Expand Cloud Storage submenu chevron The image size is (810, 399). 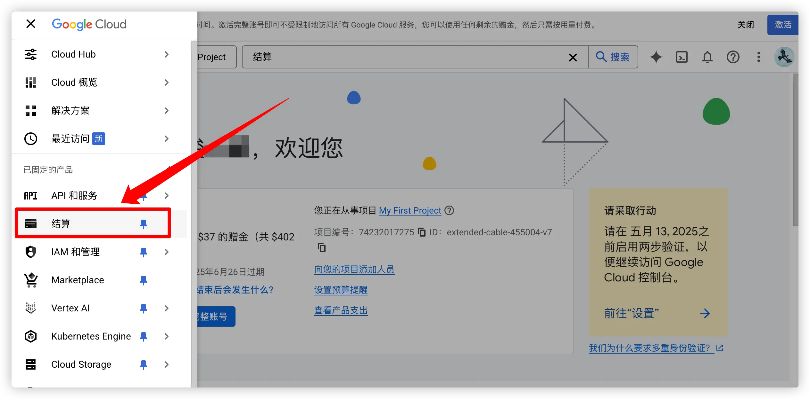click(x=166, y=364)
